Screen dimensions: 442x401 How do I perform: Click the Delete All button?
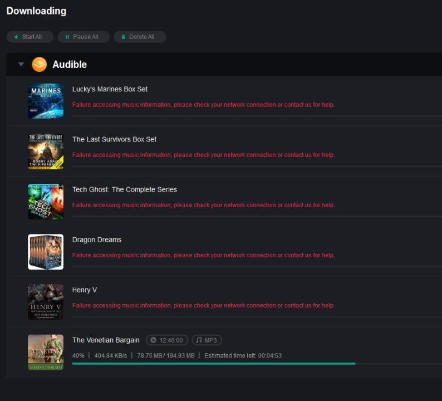[x=140, y=37]
